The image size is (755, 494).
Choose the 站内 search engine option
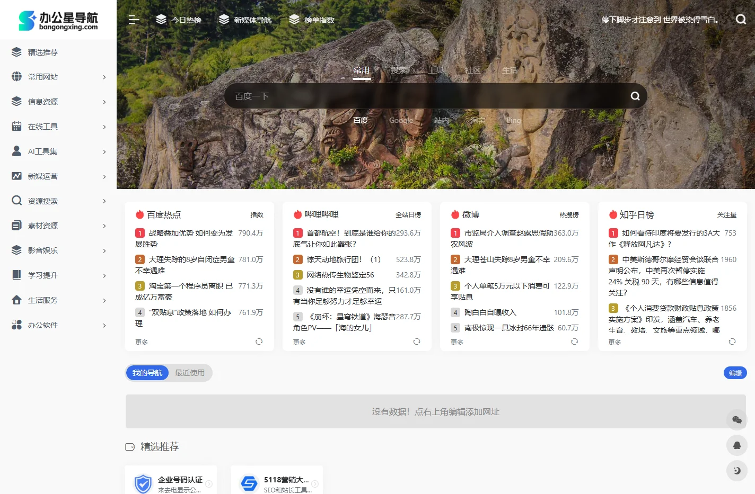(441, 120)
